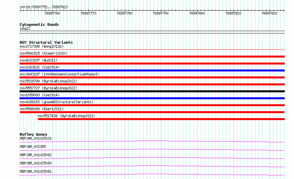
Task: Open transcript MBP|NM_001025092 label
Action: (36, 155)
